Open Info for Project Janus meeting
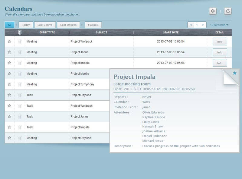This screenshot has width=242, height=179. (x=220, y=52)
